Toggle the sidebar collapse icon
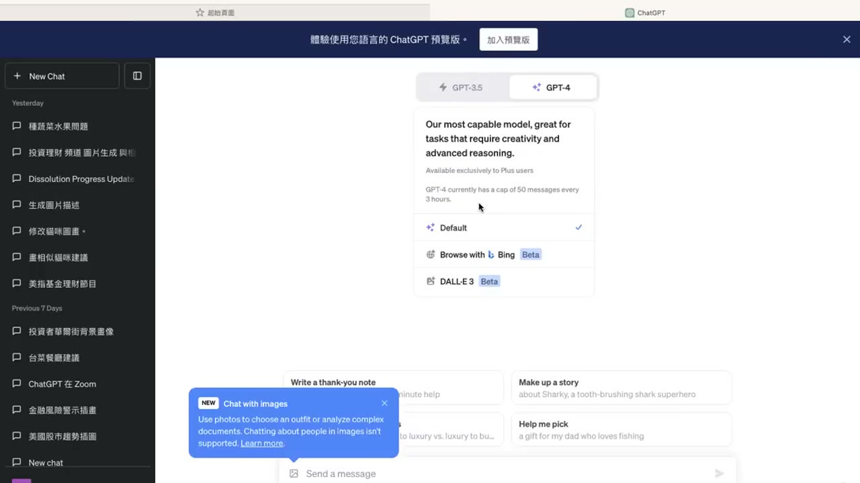The height and width of the screenshot is (483, 860). (138, 76)
